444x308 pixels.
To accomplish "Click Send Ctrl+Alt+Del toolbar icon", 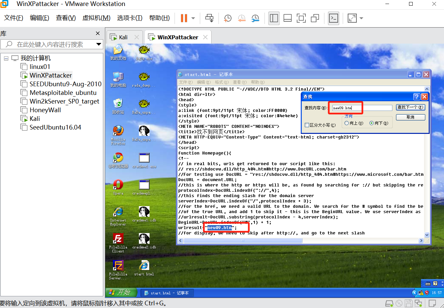I will (209, 18).
